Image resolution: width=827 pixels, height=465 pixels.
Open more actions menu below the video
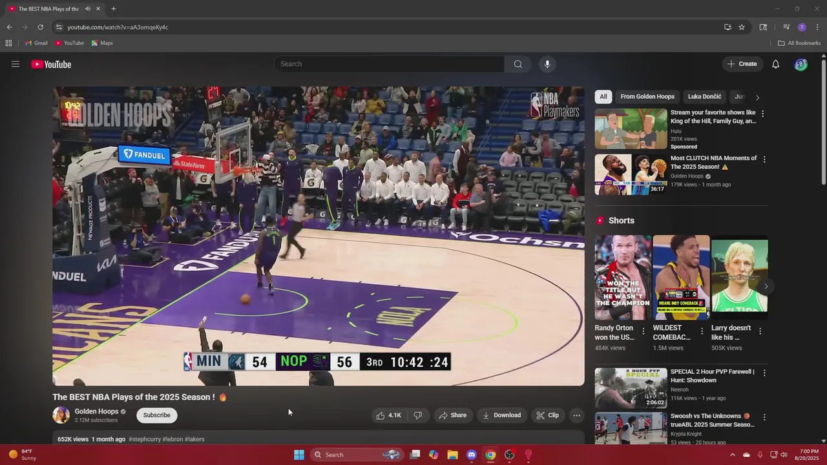576,415
